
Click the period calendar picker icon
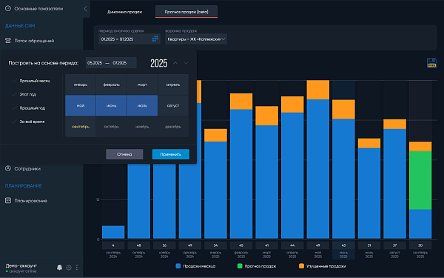pyautogui.click(x=155, y=39)
